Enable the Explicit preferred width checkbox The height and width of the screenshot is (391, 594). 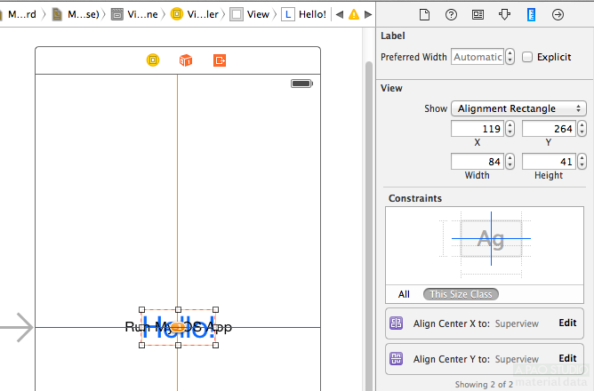528,57
